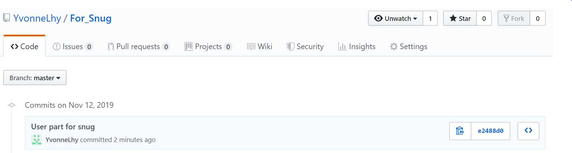Open the YvonneLhy user profile link
Image resolution: width=572 pixels, height=153 pixels.
click(37, 18)
